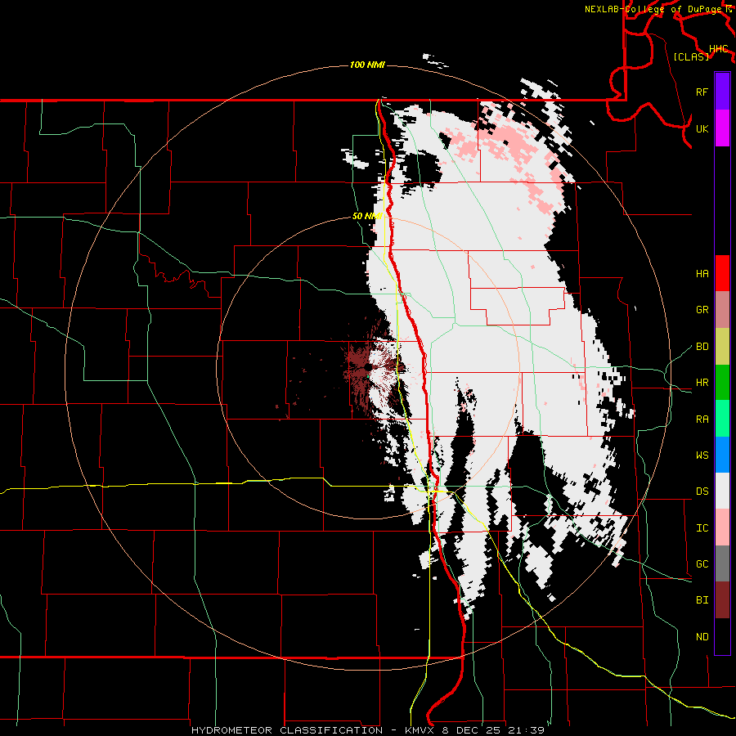The height and width of the screenshot is (736, 736).
Task: Click the 100 NMI range ring label
Action: pyautogui.click(x=367, y=65)
